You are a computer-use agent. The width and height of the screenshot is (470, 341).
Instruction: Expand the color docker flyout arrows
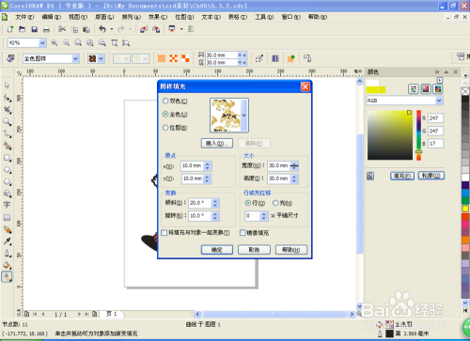(x=437, y=72)
